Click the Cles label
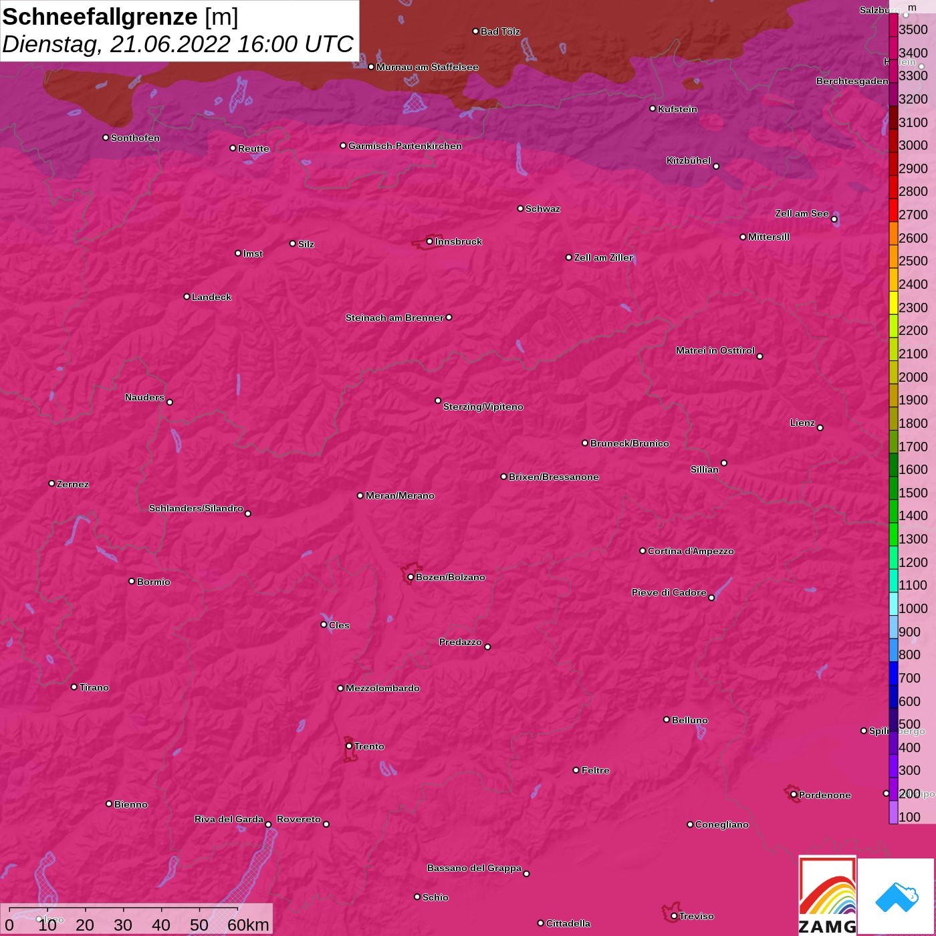Image resolution: width=936 pixels, height=936 pixels. 339,625
